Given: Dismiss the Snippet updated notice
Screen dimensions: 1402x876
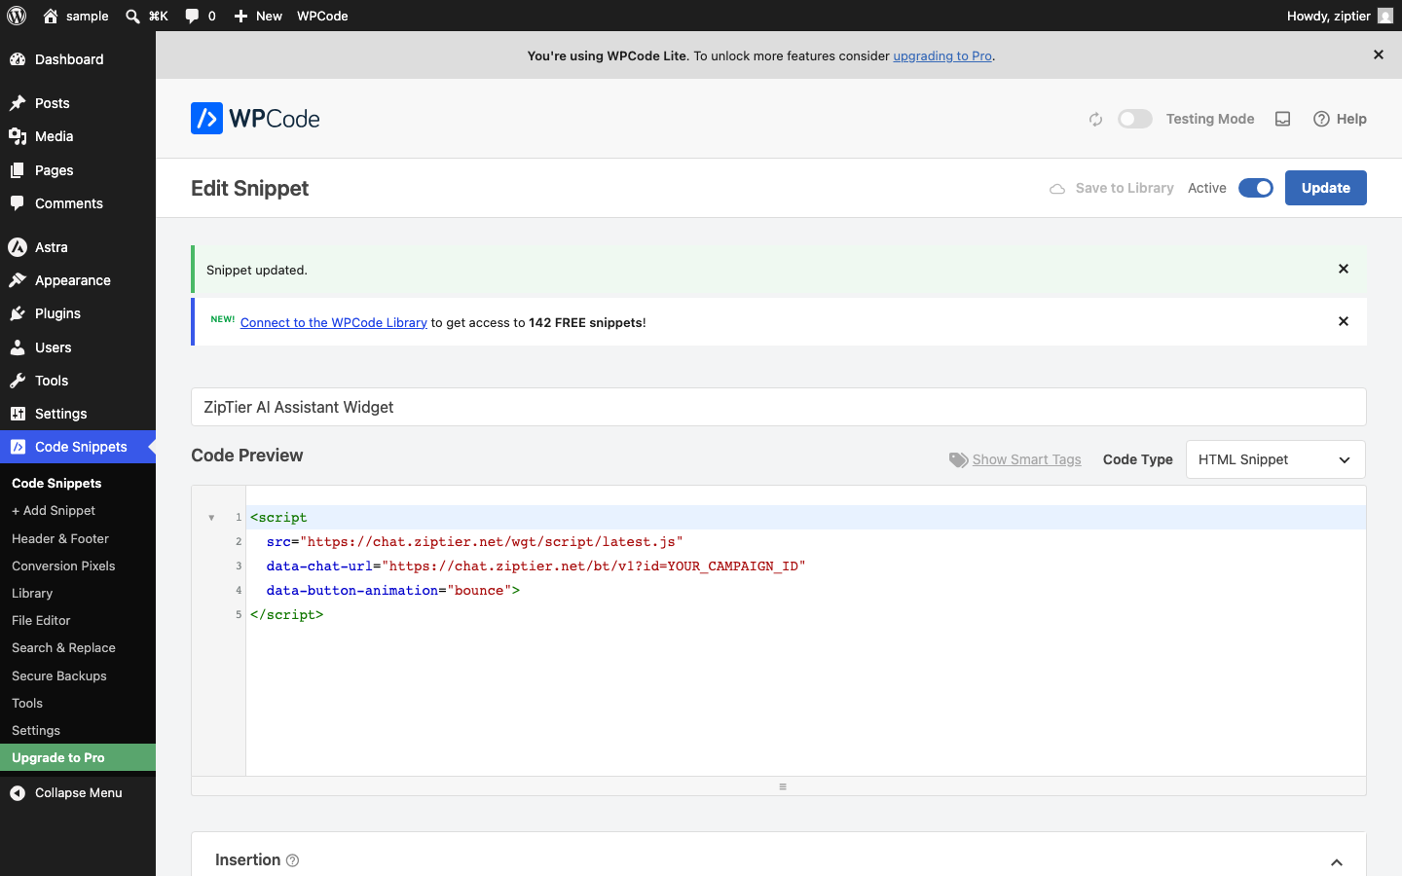Looking at the screenshot, I should click(x=1343, y=269).
